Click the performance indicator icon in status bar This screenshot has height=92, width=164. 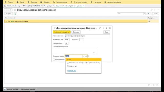pyautogui.click(x=5, y=89)
